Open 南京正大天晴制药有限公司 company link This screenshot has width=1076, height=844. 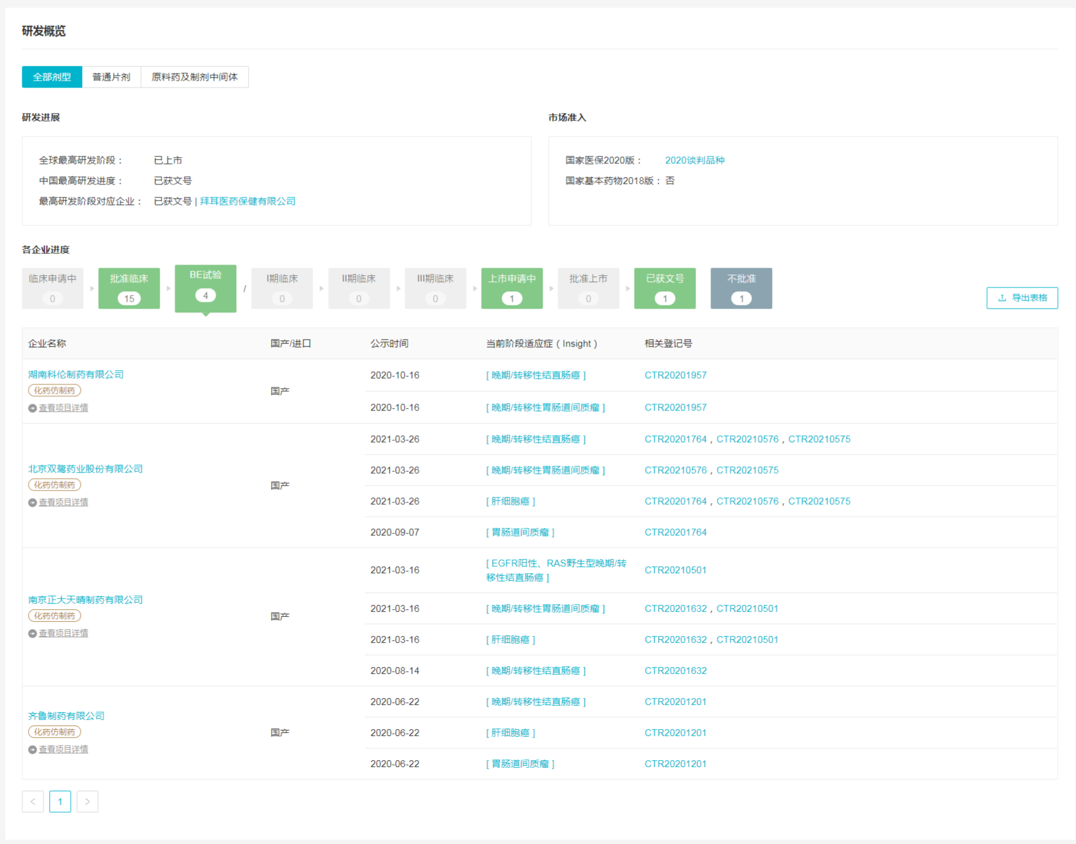pyautogui.click(x=85, y=600)
